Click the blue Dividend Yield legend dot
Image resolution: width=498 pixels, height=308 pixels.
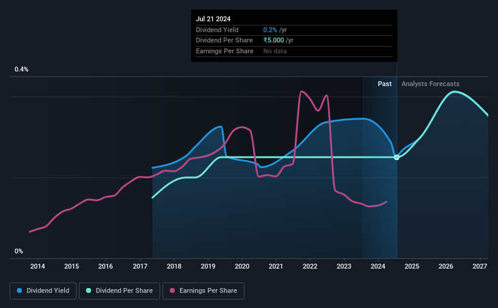(19, 290)
